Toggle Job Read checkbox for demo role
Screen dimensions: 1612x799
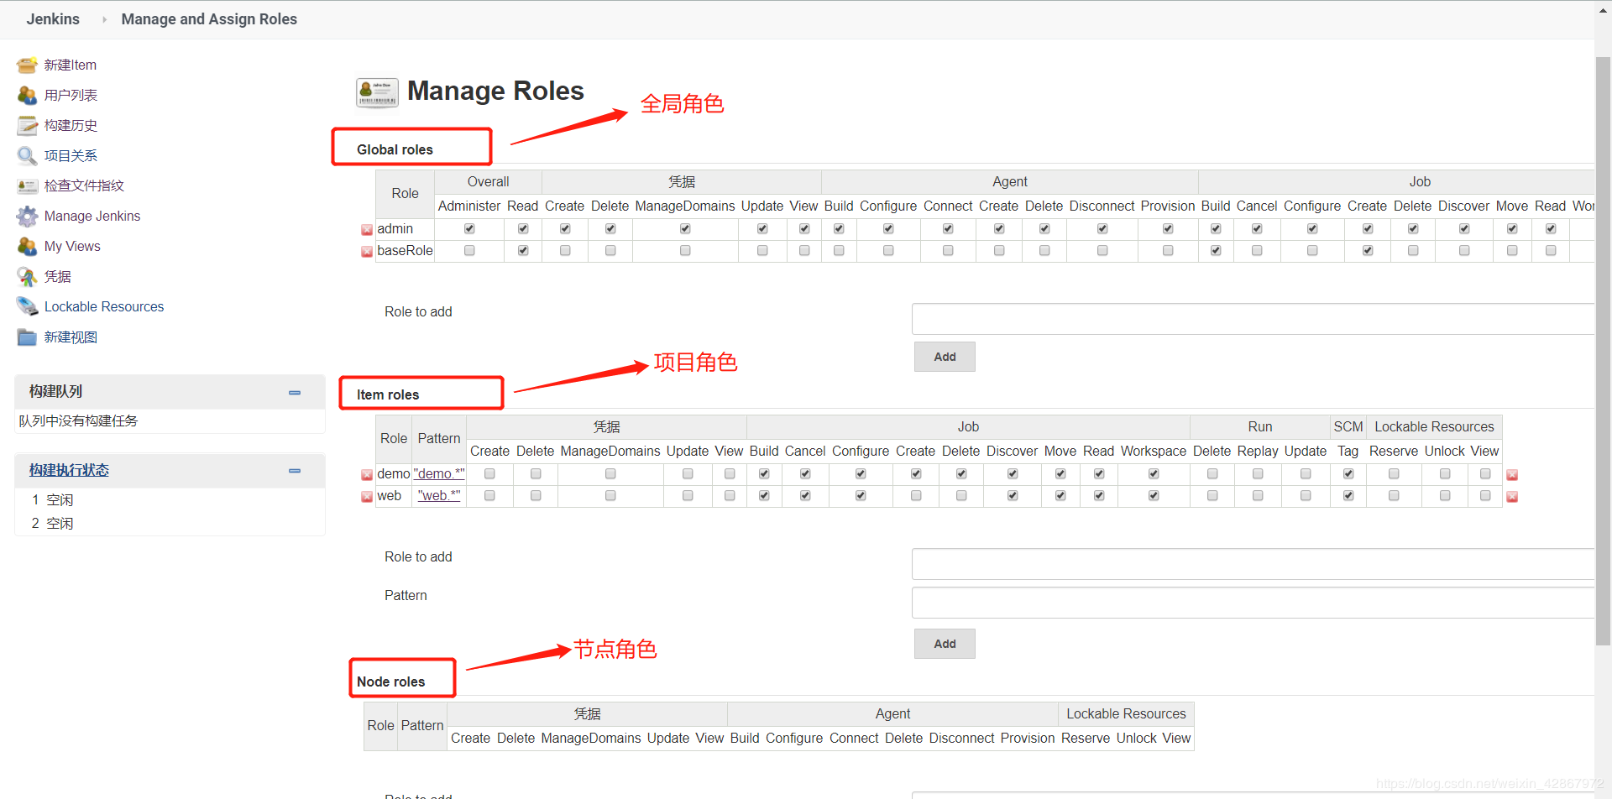(1099, 474)
